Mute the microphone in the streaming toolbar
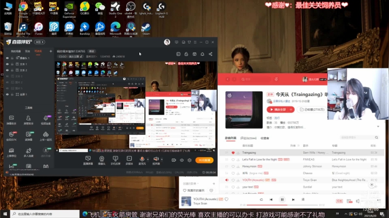Viewport: 389px width, 218px height. [142, 160]
